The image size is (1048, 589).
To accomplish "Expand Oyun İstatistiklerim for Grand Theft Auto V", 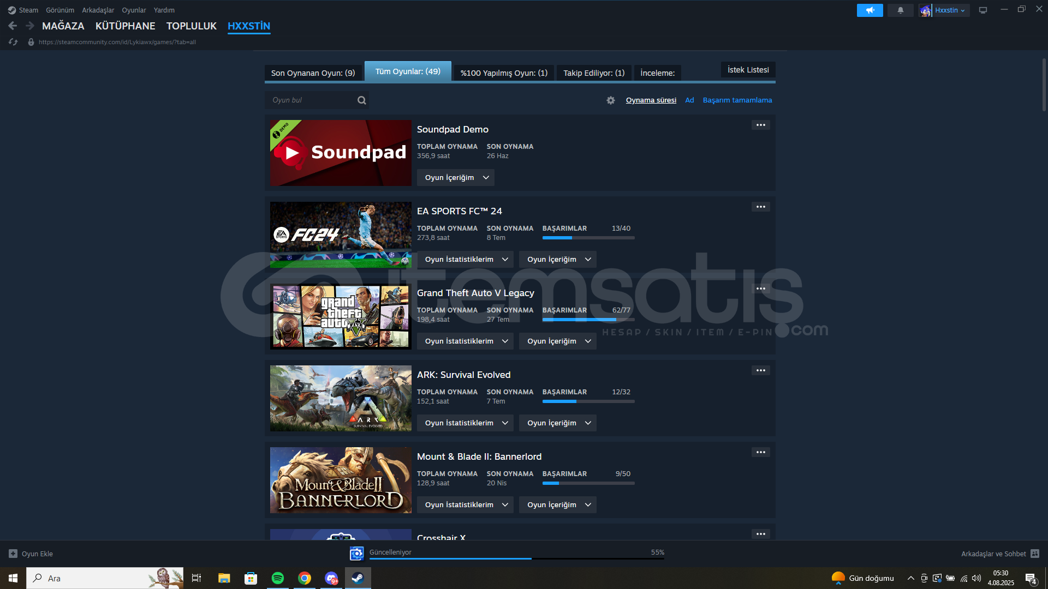I will click(x=465, y=341).
